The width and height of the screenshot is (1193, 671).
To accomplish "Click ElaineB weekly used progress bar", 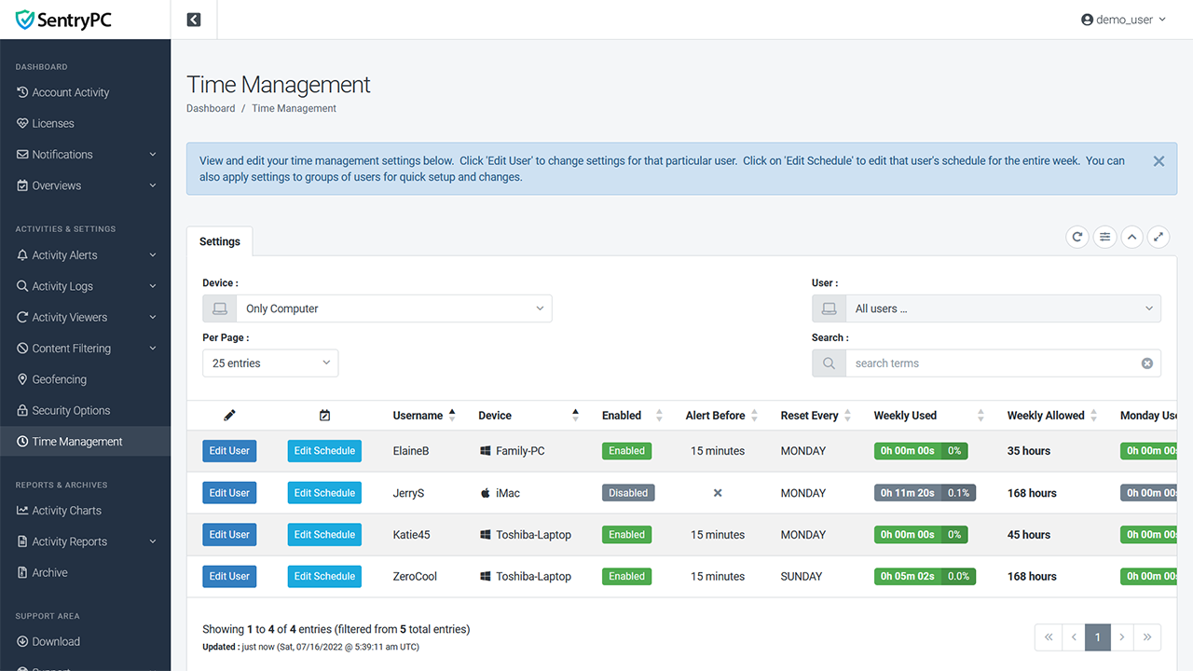I will 921,451.
